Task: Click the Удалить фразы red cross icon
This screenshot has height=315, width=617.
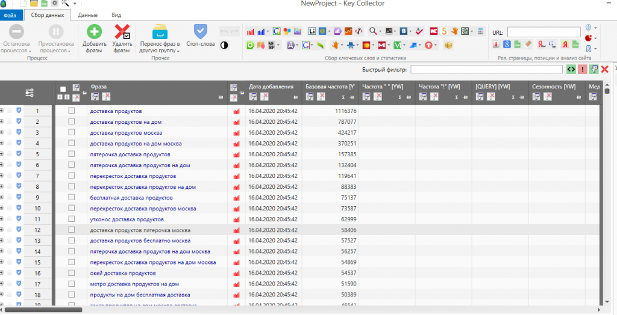Action: [122, 32]
